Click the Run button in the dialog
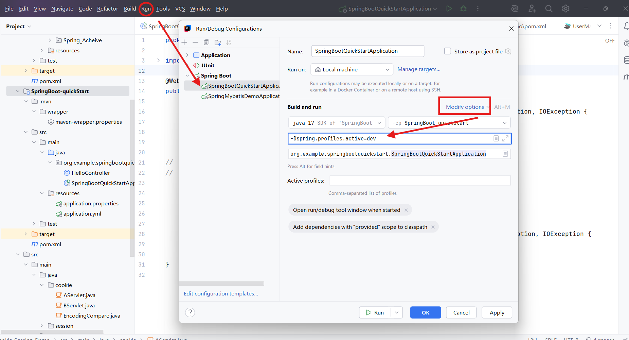Image resolution: width=629 pixels, height=340 pixels. pyautogui.click(x=375, y=312)
